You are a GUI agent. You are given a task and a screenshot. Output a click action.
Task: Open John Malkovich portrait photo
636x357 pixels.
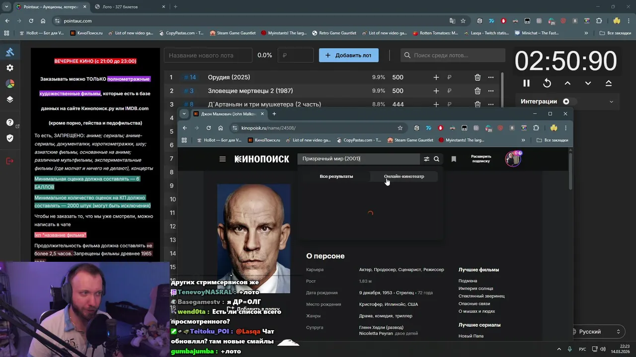[254, 238]
